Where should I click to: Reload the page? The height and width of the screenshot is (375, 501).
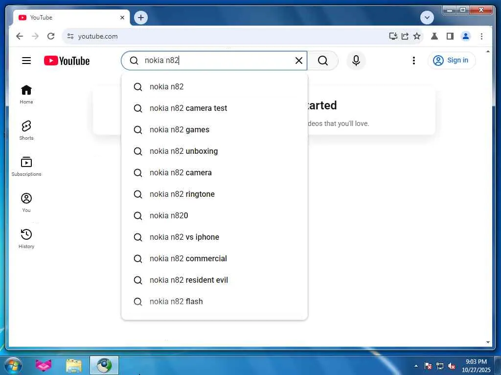pyautogui.click(x=51, y=36)
